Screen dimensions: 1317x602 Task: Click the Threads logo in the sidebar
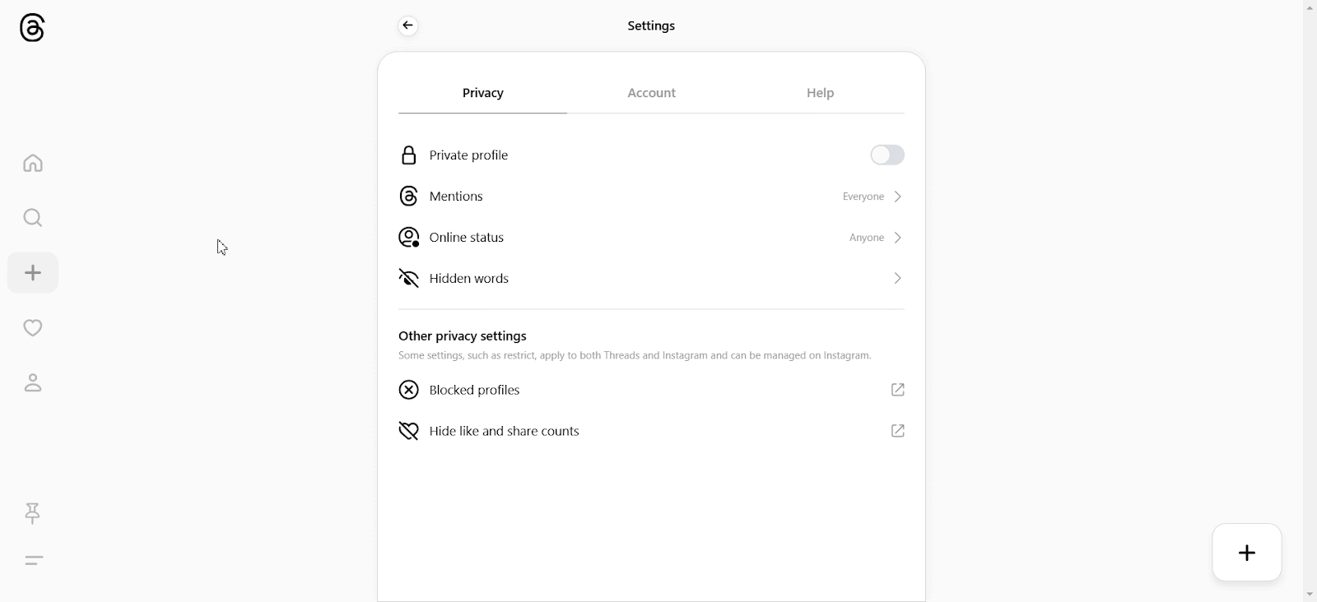pyautogui.click(x=31, y=27)
